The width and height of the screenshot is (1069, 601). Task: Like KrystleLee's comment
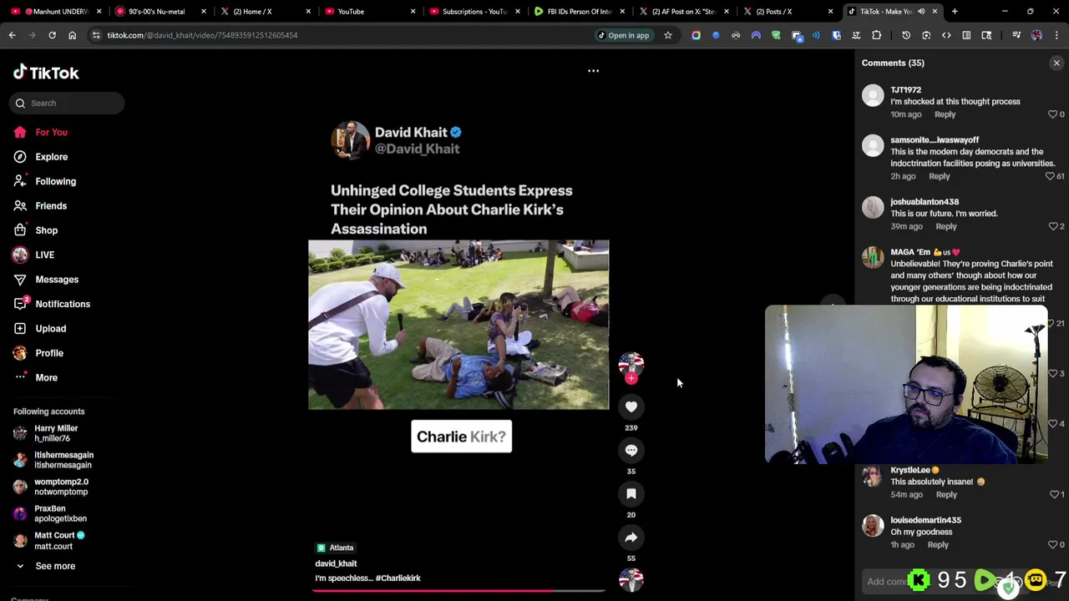[1052, 495]
